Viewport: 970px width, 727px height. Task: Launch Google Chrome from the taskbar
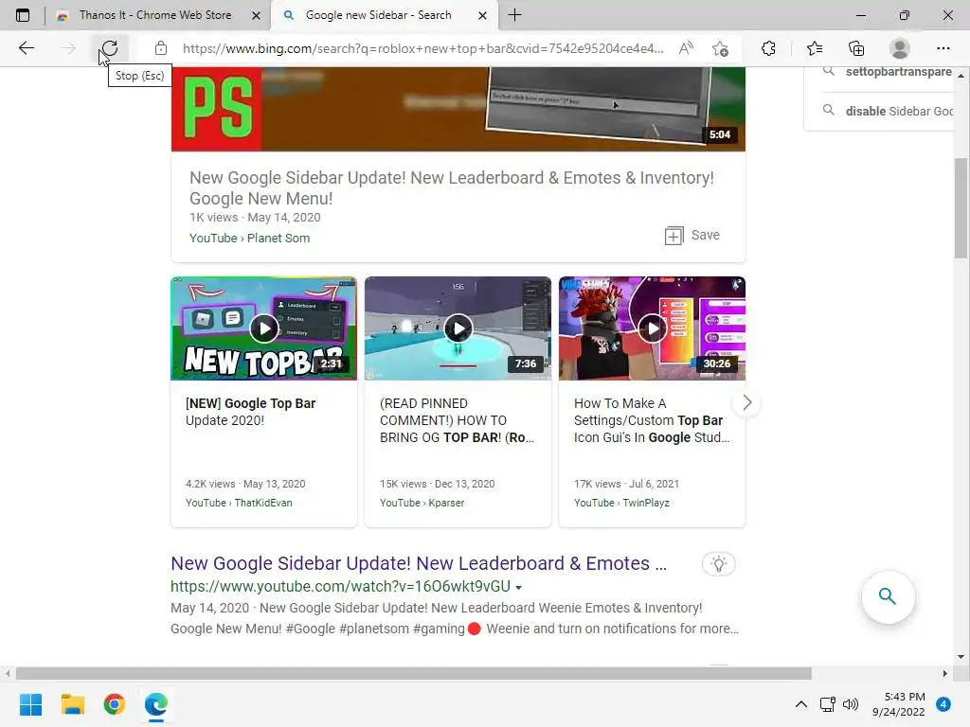pos(115,704)
